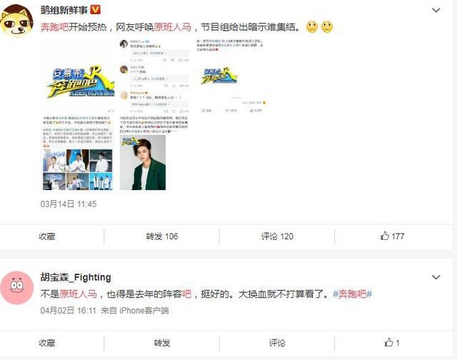Open the #奔跑吧# hashtag link

click(352, 294)
